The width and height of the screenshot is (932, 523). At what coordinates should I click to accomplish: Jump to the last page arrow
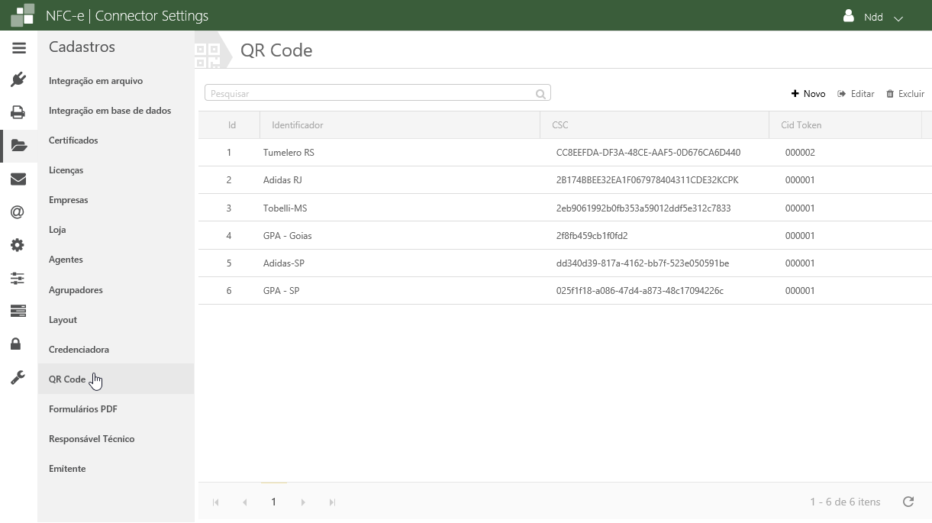[332, 502]
